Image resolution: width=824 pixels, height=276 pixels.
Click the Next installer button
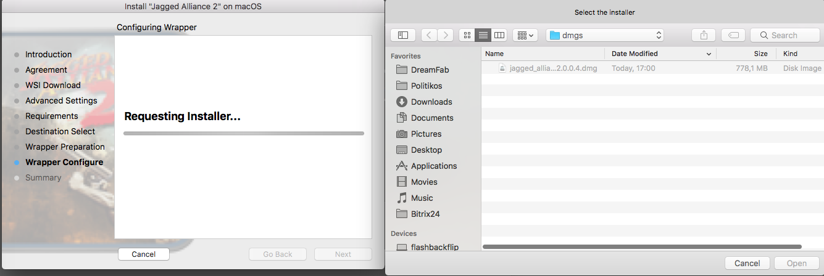click(x=343, y=254)
